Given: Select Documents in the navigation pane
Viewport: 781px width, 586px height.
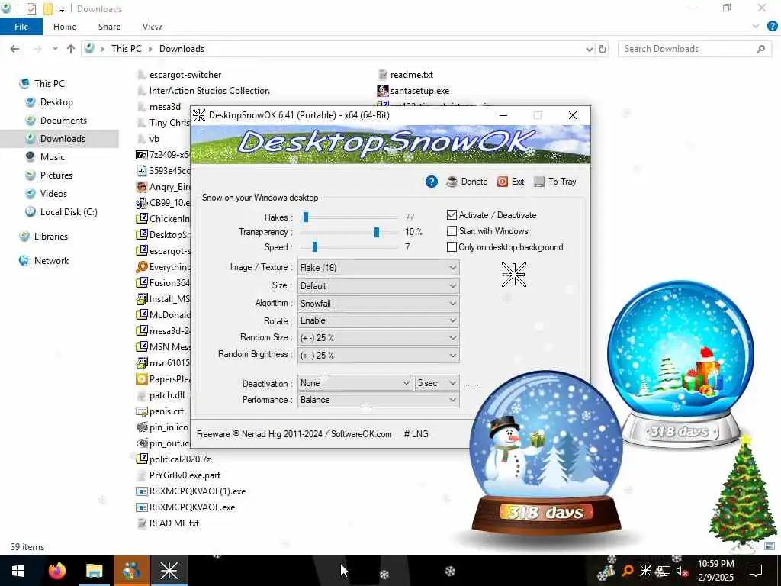Looking at the screenshot, I should tap(63, 121).
